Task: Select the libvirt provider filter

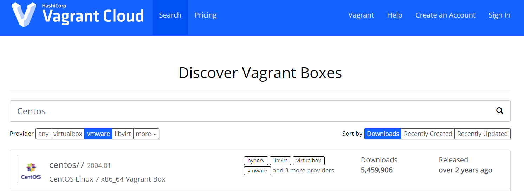Action: tap(123, 134)
